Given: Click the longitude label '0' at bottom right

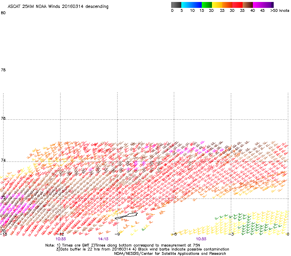Looking at the screenshot, I should point(288,234).
